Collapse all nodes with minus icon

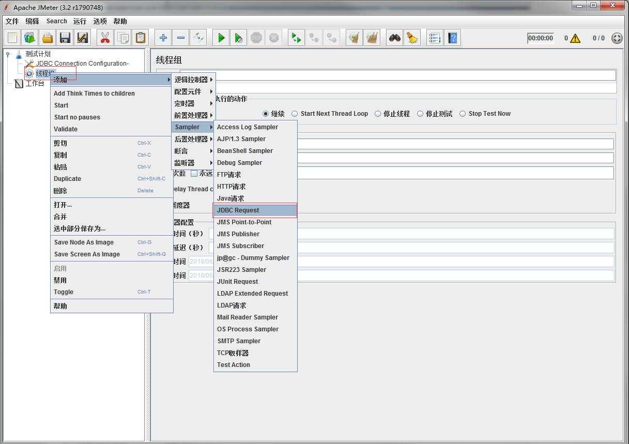pos(180,38)
